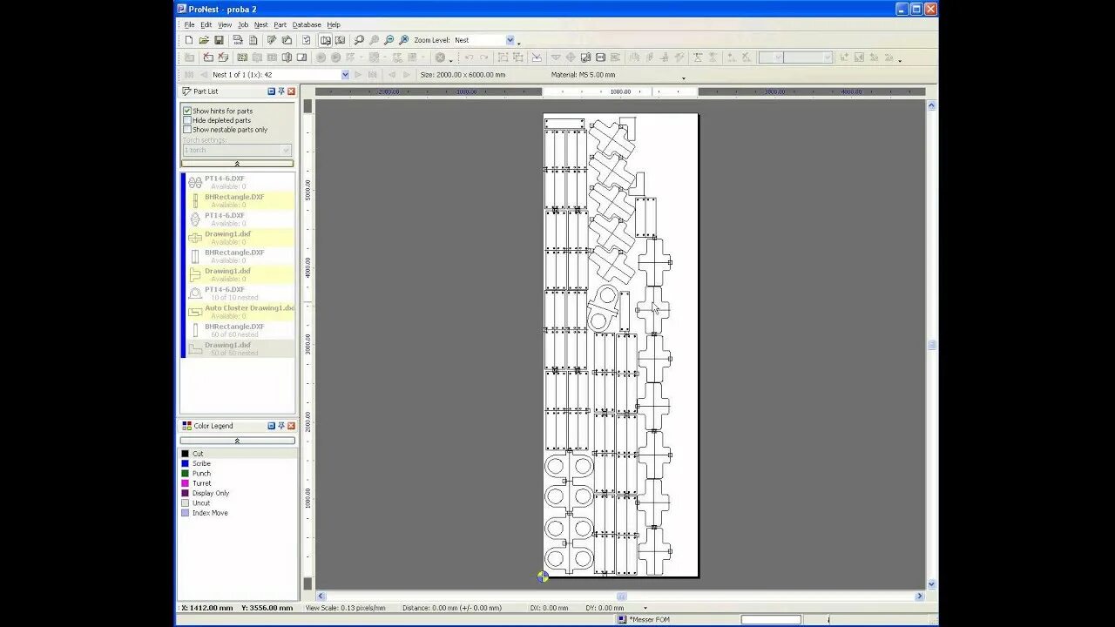Open the Zoom Level dropdown
This screenshot has width=1115, height=627.
(510, 40)
